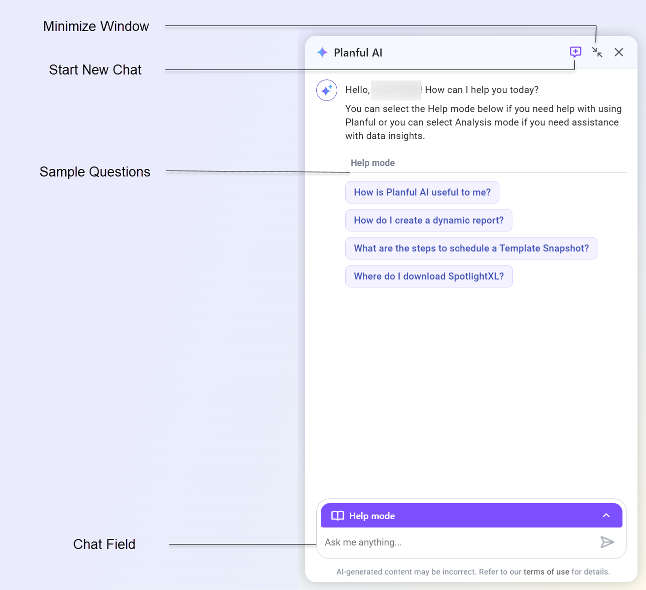Select "How do I create a dynamic report?"

click(x=429, y=220)
